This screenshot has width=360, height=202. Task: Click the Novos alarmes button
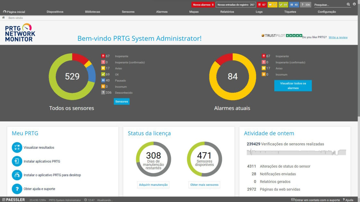[203, 4]
